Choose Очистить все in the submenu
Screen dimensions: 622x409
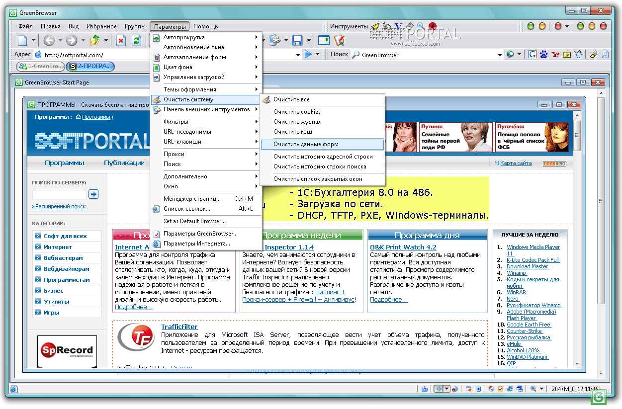point(322,99)
